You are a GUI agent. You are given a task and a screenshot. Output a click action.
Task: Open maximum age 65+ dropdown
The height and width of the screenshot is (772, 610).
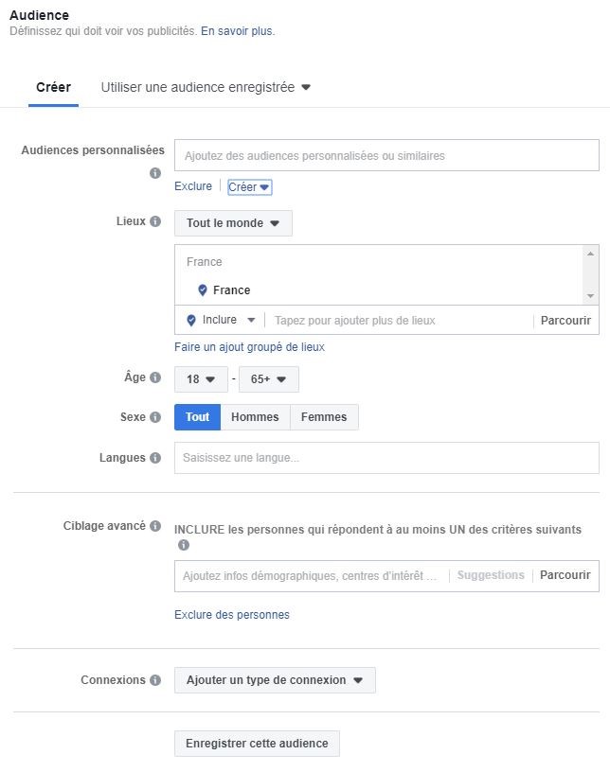click(269, 379)
